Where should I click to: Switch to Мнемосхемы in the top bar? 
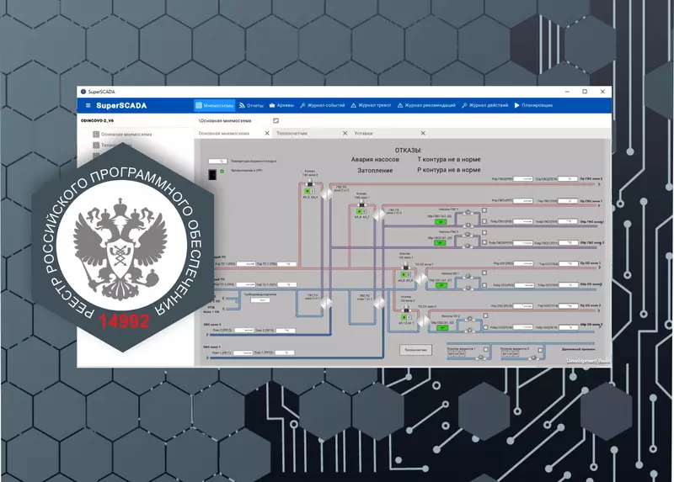pos(215,106)
